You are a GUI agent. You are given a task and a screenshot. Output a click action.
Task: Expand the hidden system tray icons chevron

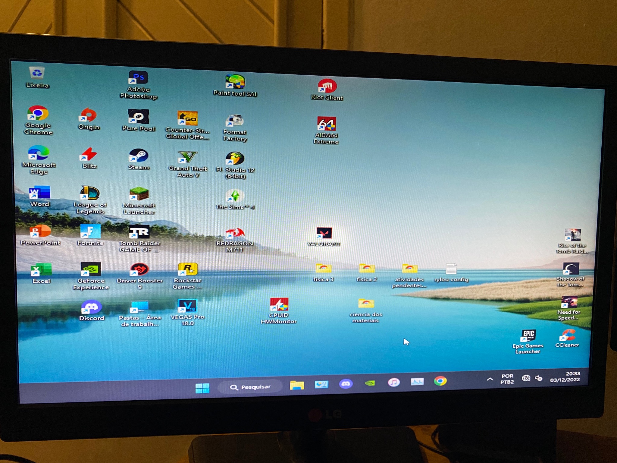click(x=490, y=379)
